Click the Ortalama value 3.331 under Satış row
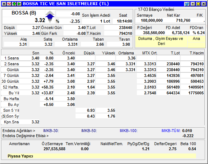Viewport: 208px width, 164px height. coord(73,44)
